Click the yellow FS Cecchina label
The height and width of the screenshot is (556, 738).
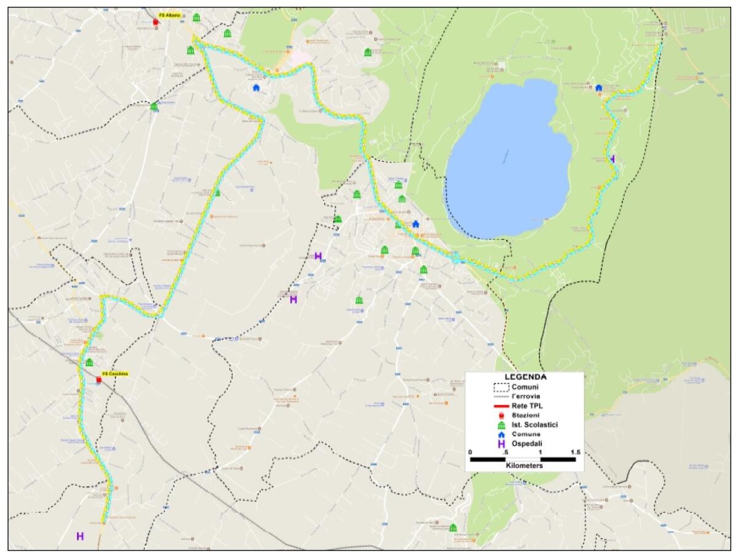(115, 373)
